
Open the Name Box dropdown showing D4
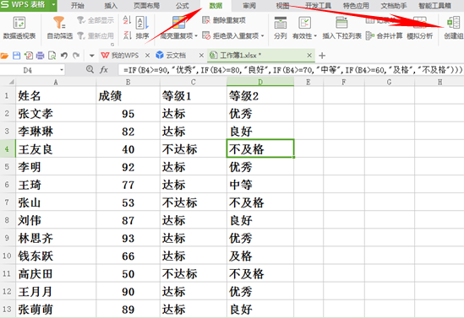62,70
